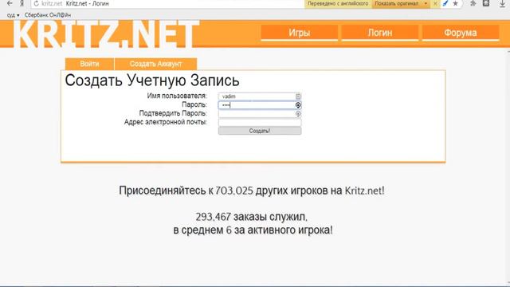Switch to the "Войти" tab
Screen dimensions: 510x287
click(89, 64)
